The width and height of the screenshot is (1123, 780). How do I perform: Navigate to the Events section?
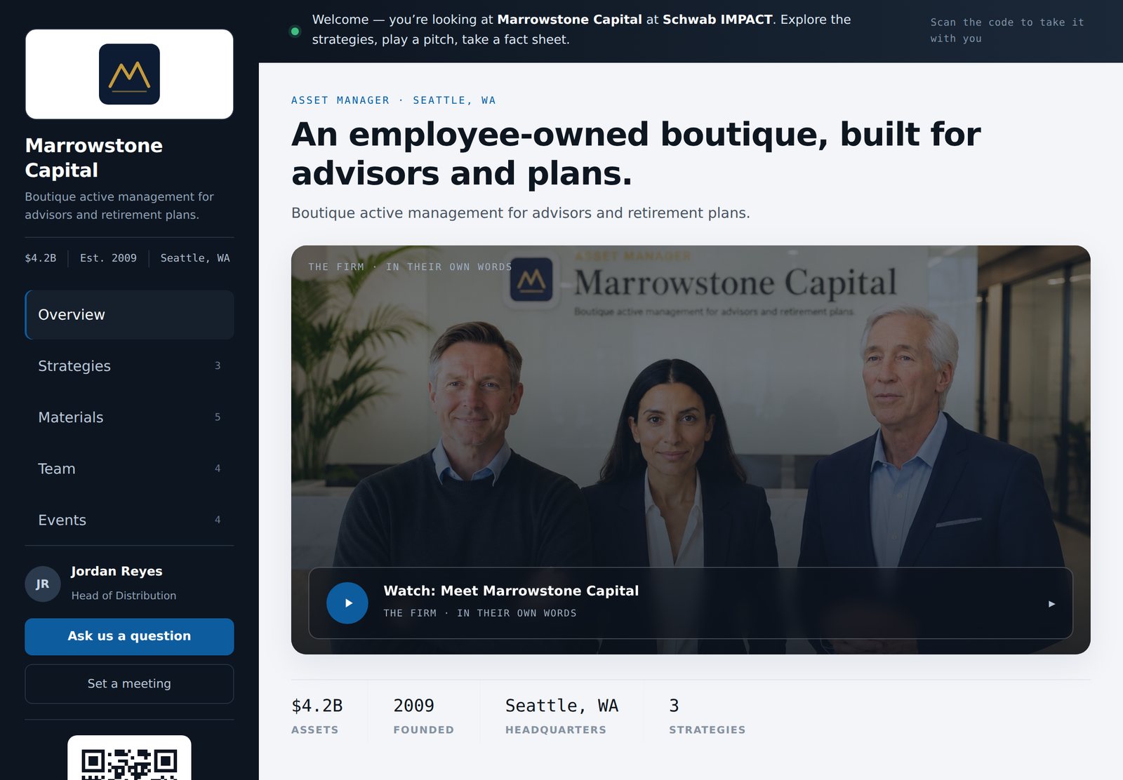point(129,520)
